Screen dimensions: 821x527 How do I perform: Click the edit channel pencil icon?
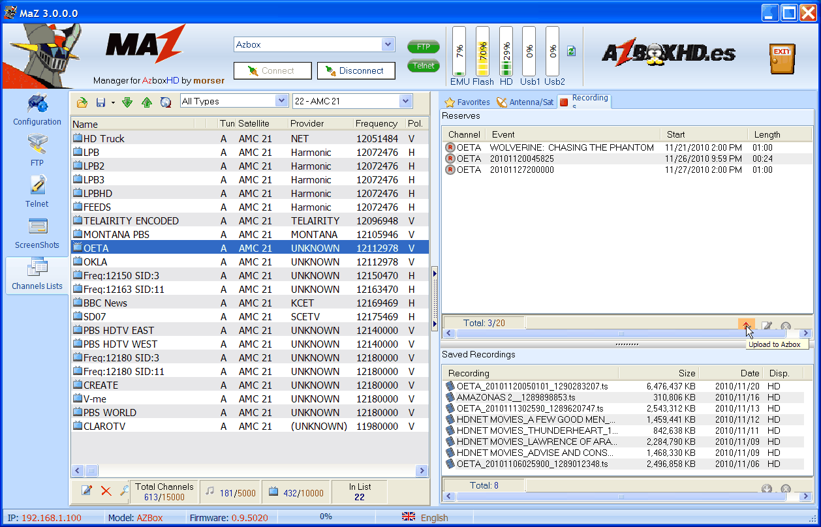click(x=87, y=490)
